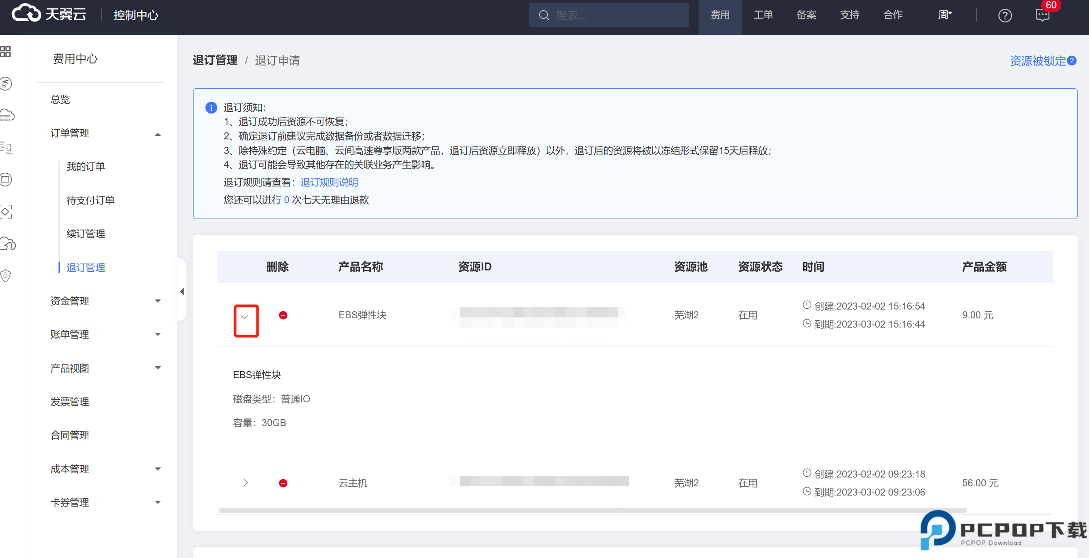The width and height of the screenshot is (1089, 558).
Task: Open messages icon showing 60 notifications
Action: point(1042,15)
